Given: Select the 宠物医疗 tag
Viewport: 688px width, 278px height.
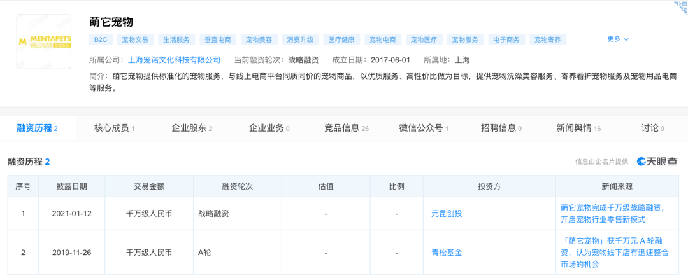Looking at the screenshot, I should coord(424,39).
